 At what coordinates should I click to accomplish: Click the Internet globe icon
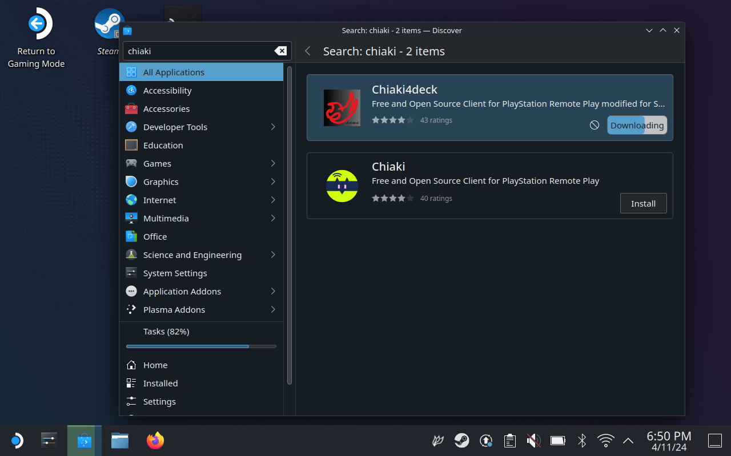(x=131, y=200)
